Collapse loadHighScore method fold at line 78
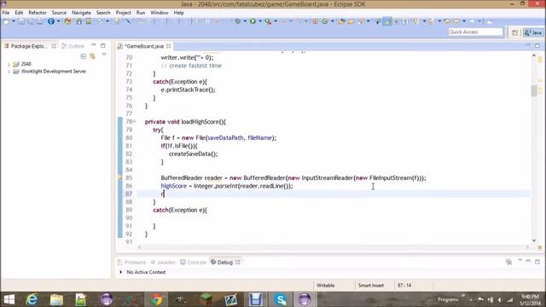Image resolution: width=546 pixels, height=307 pixels. (x=135, y=121)
